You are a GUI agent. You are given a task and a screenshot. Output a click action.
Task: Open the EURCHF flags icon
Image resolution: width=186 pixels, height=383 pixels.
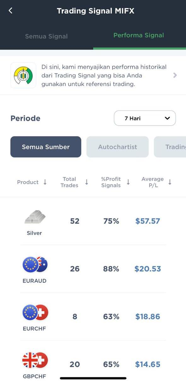(x=35, y=312)
